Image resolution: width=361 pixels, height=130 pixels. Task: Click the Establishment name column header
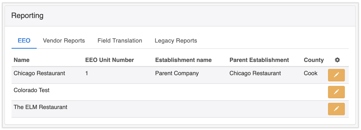point(183,60)
